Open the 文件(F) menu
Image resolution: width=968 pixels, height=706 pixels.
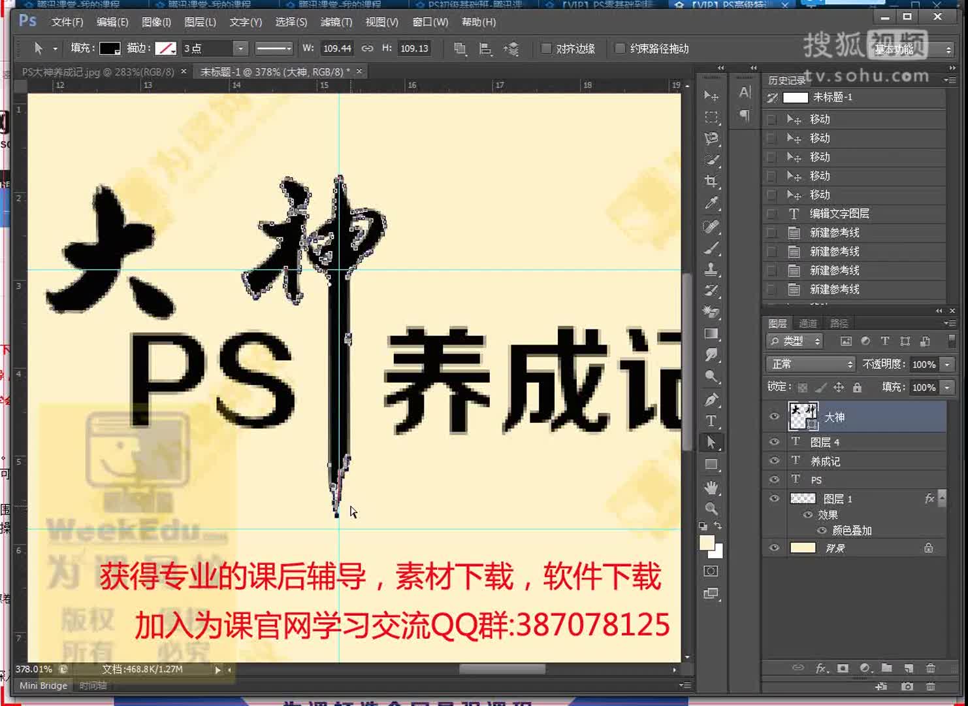coord(67,22)
